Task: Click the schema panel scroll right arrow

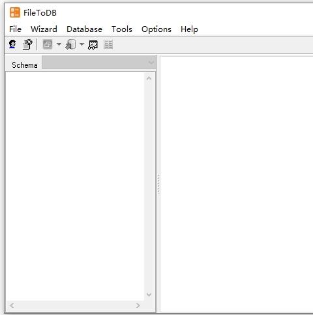Action: coord(138,305)
